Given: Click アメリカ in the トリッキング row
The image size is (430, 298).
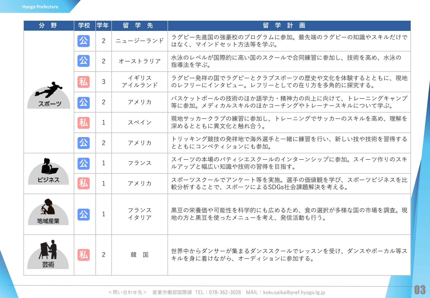Looking at the screenshot, I should click(140, 143).
